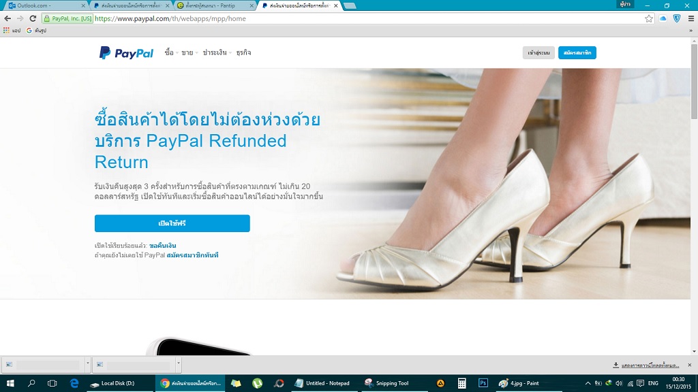Open a new browser tab
This screenshot has height=392, width=698.
[x=350, y=5]
